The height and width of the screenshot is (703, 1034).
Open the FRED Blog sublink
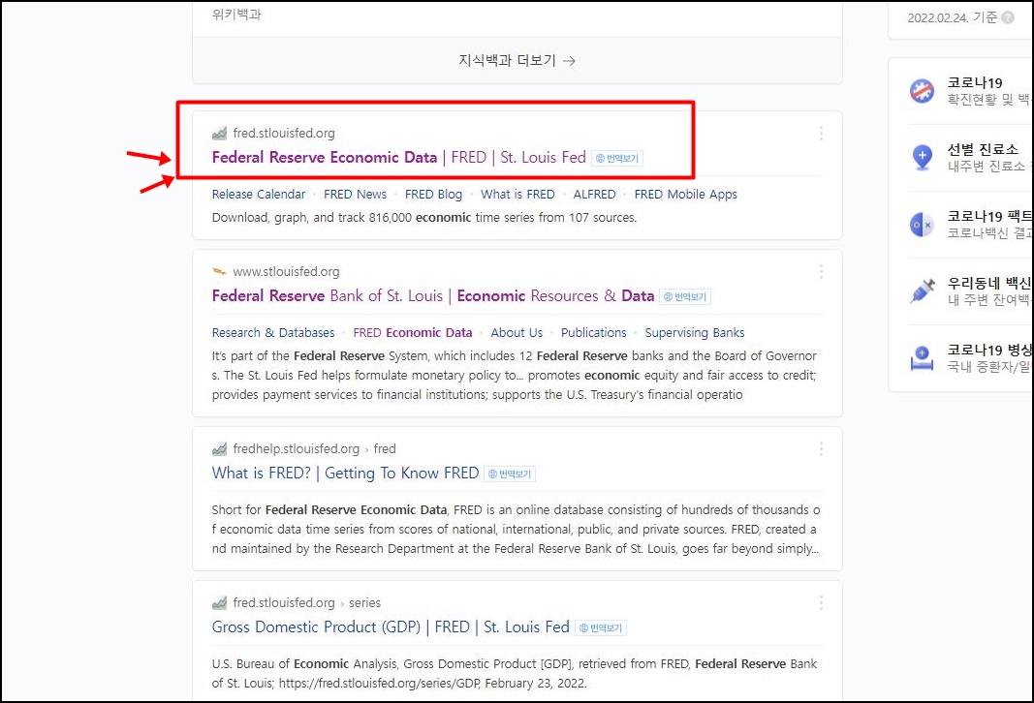[433, 195]
